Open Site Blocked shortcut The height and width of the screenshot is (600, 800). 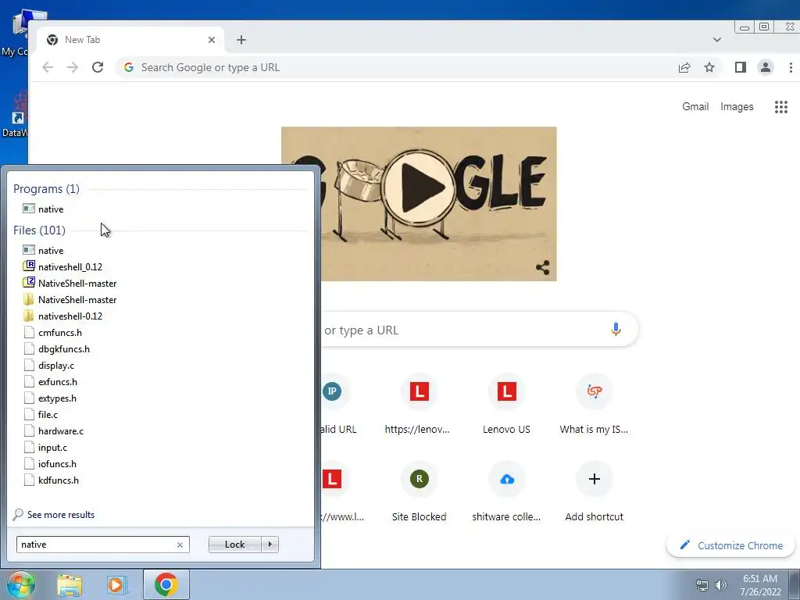click(x=419, y=491)
